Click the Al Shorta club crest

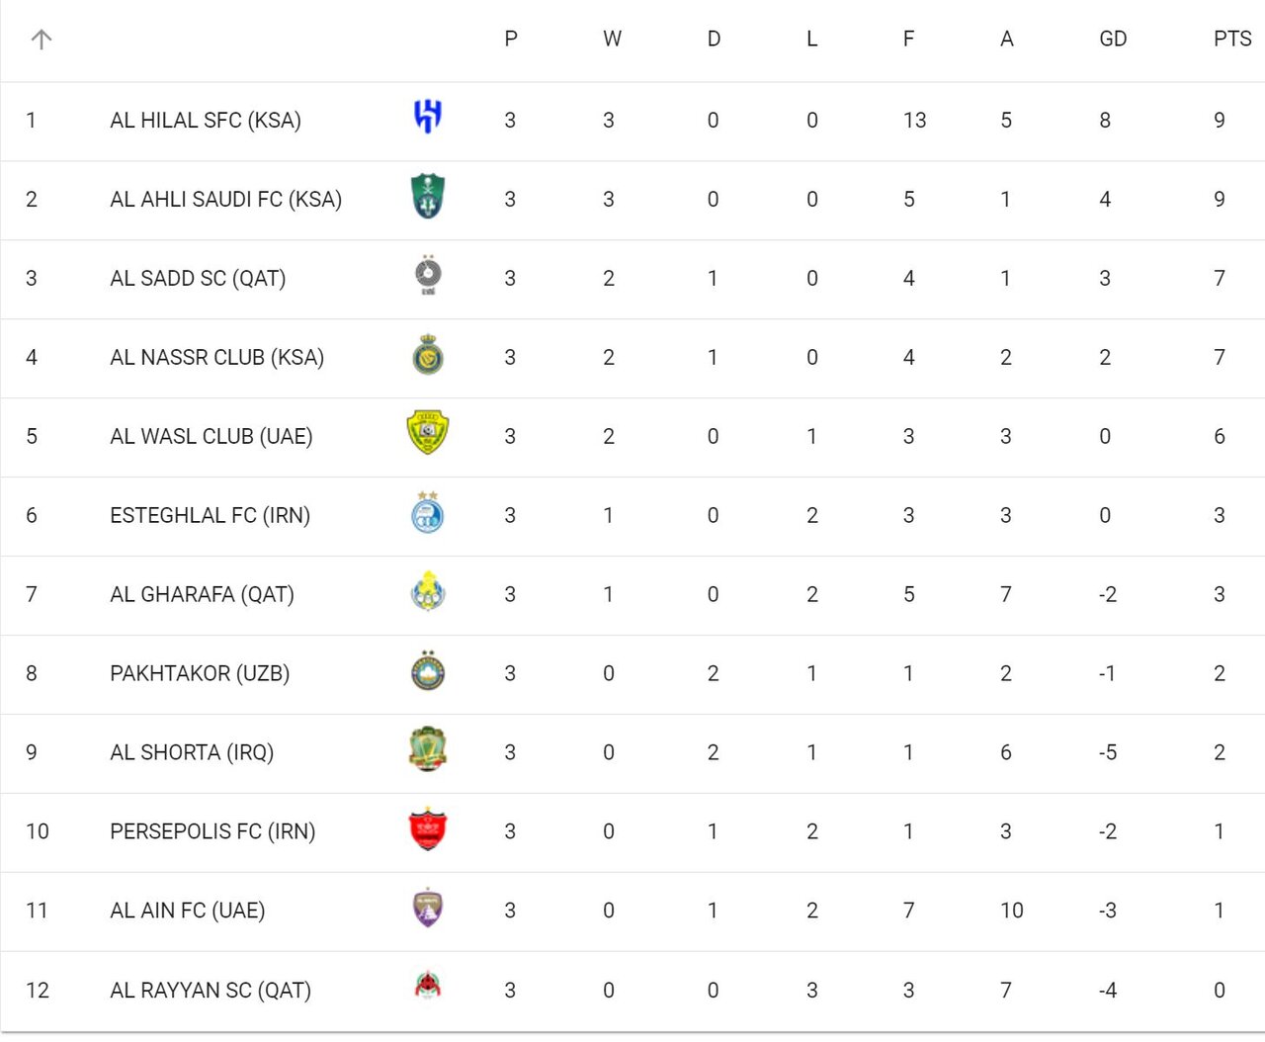click(427, 750)
